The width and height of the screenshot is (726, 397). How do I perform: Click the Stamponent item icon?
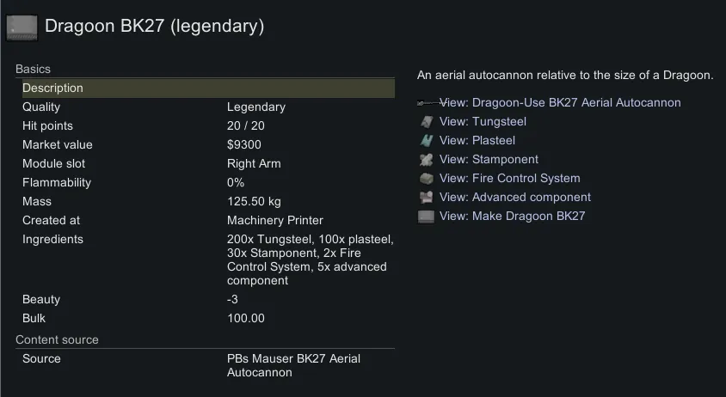tap(426, 160)
